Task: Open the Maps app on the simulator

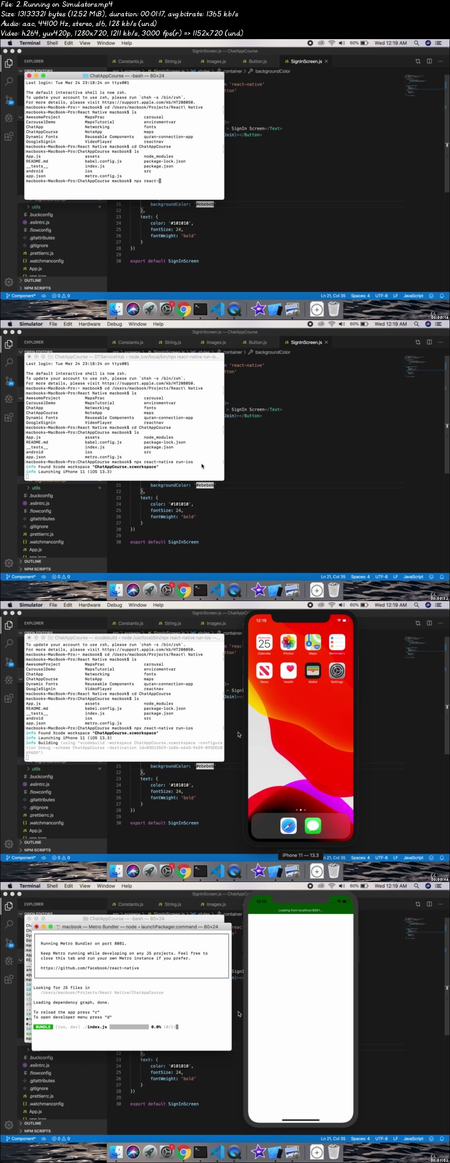Action: pos(313,642)
